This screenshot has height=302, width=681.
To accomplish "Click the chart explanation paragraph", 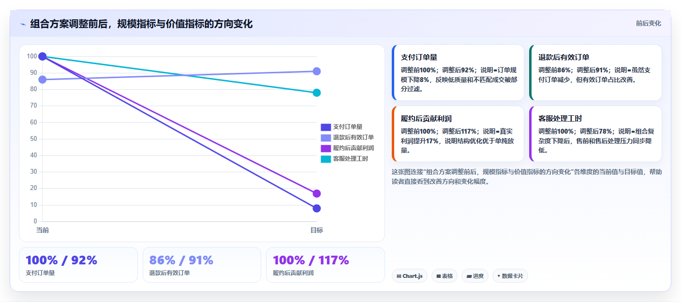I will pos(527,177).
